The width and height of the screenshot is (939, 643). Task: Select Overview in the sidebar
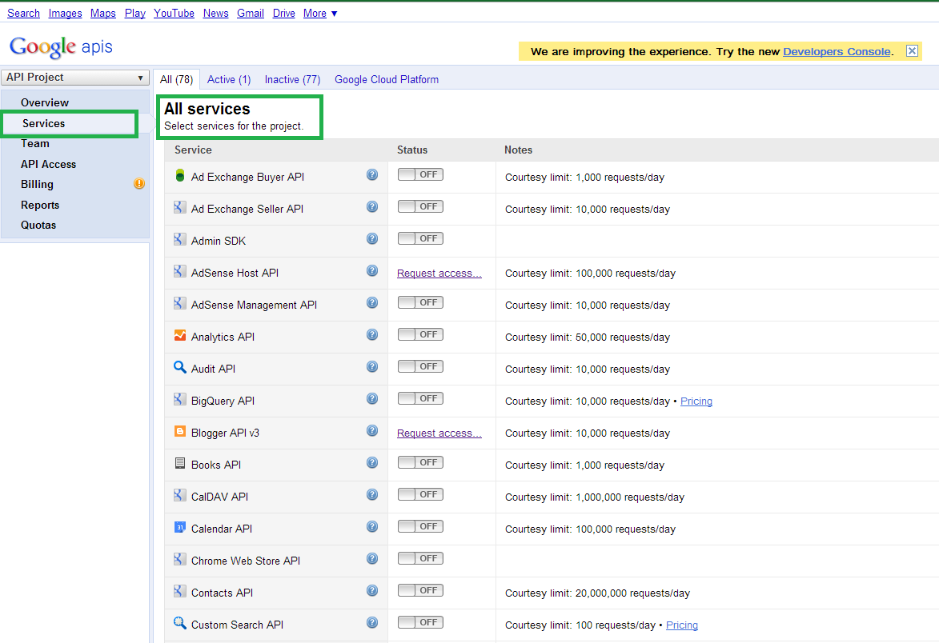[x=45, y=102]
